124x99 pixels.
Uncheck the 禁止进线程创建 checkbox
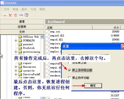[x=69, y=70]
